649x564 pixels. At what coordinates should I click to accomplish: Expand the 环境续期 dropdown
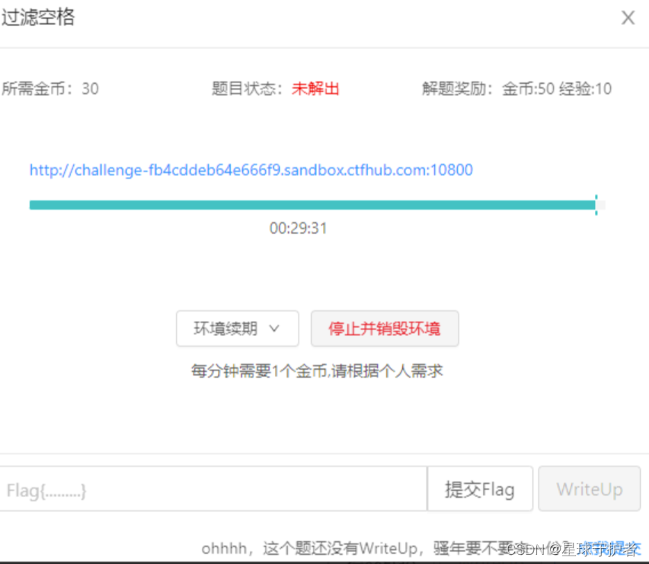(x=237, y=328)
